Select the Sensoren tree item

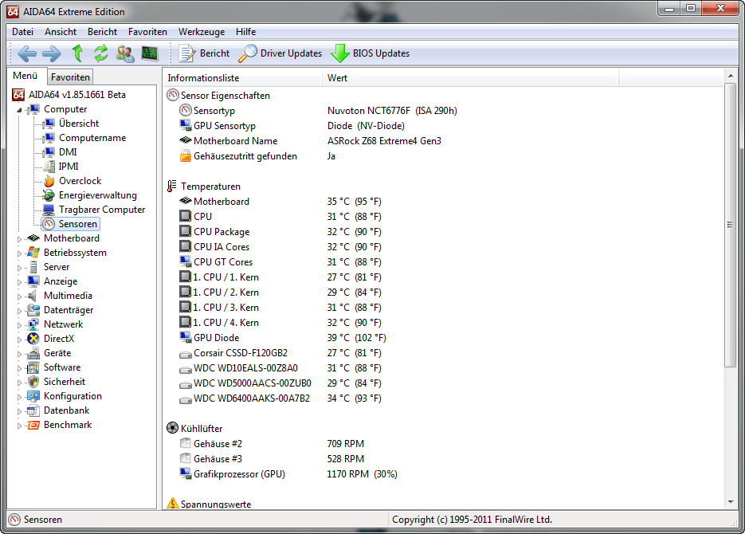tap(70, 224)
